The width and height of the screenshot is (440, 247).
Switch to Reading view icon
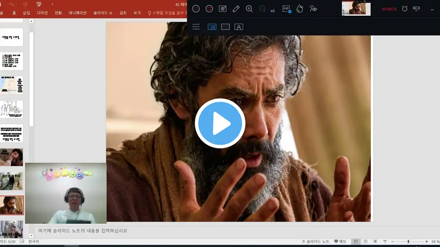[375, 242]
